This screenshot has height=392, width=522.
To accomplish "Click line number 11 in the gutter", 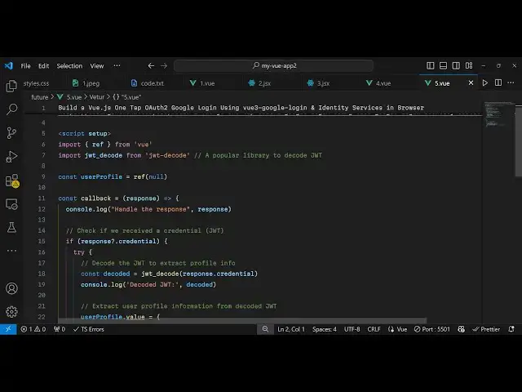I will pyautogui.click(x=42, y=198).
